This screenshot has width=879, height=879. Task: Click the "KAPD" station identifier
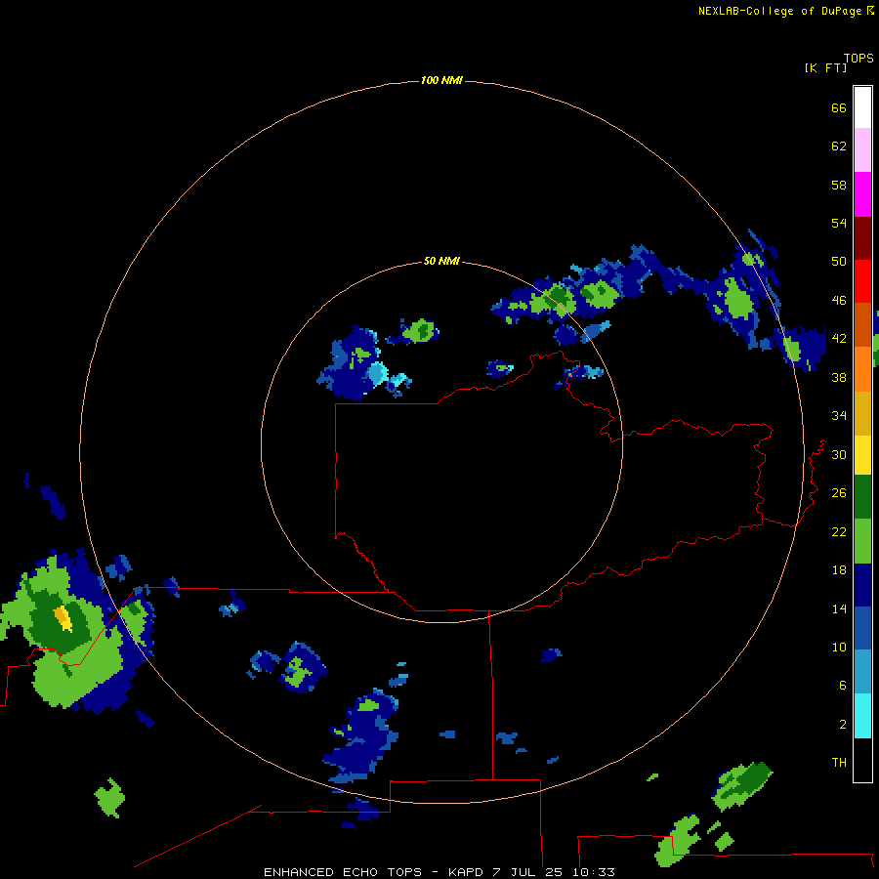click(466, 872)
